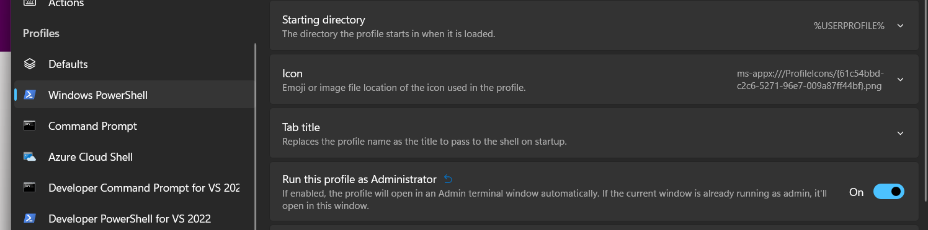Reset Run as Administrator setting with undo arrow
Image resolution: width=928 pixels, height=230 pixels.
[x=448, y=179]
